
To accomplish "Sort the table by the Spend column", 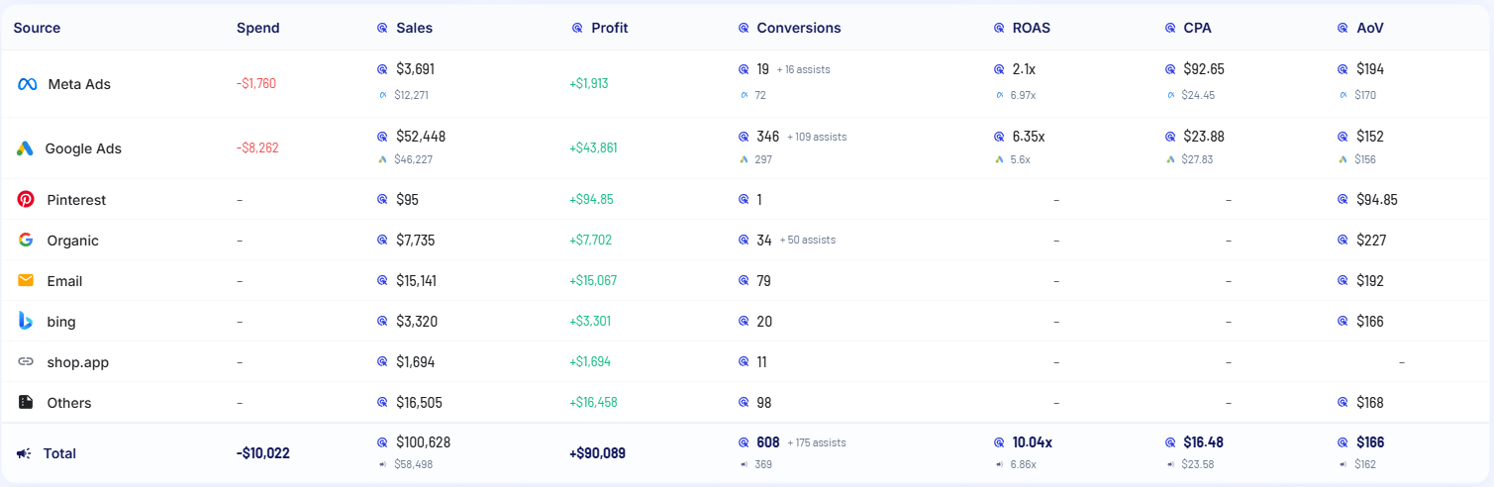I will [257, 28].
